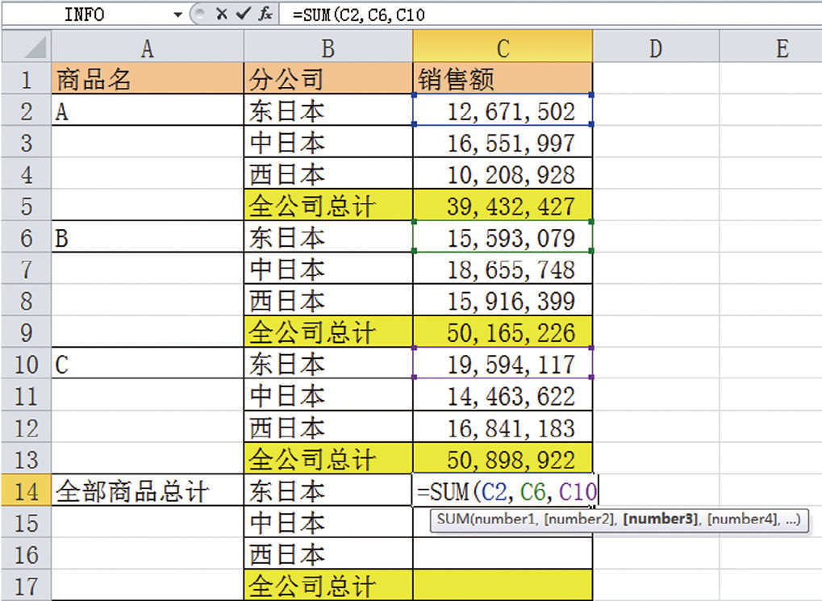Select column A header

147,48
